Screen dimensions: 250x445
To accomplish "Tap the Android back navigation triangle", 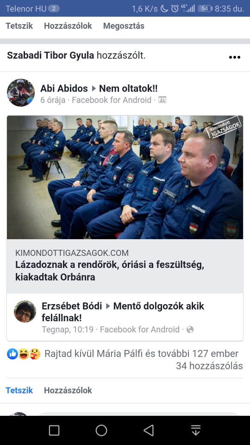I will pyautogui.click(x=149, y=430).
